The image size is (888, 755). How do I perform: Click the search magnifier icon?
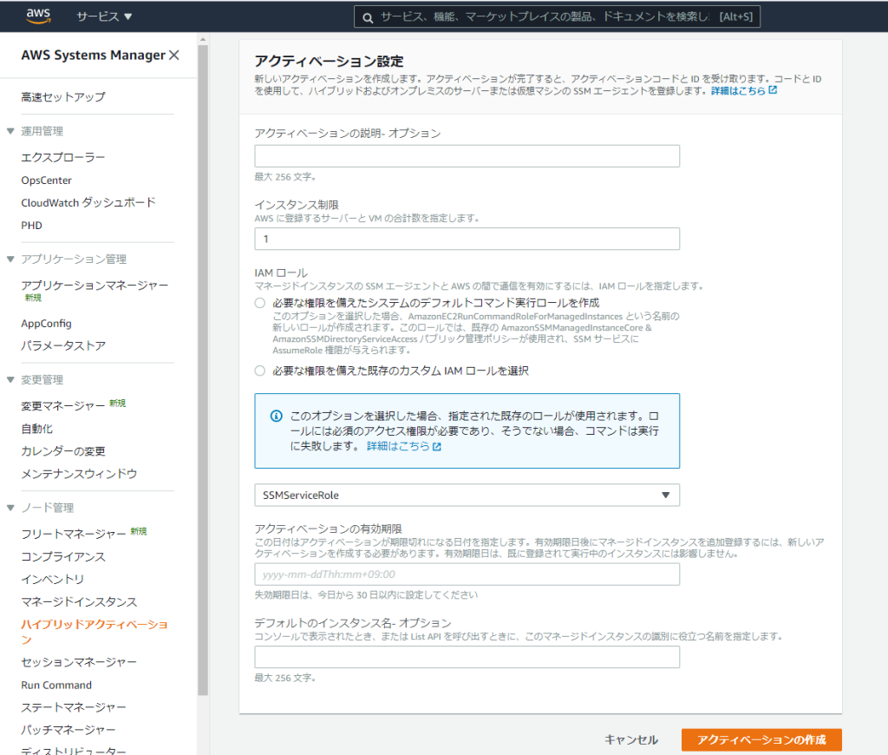point(368,17)
